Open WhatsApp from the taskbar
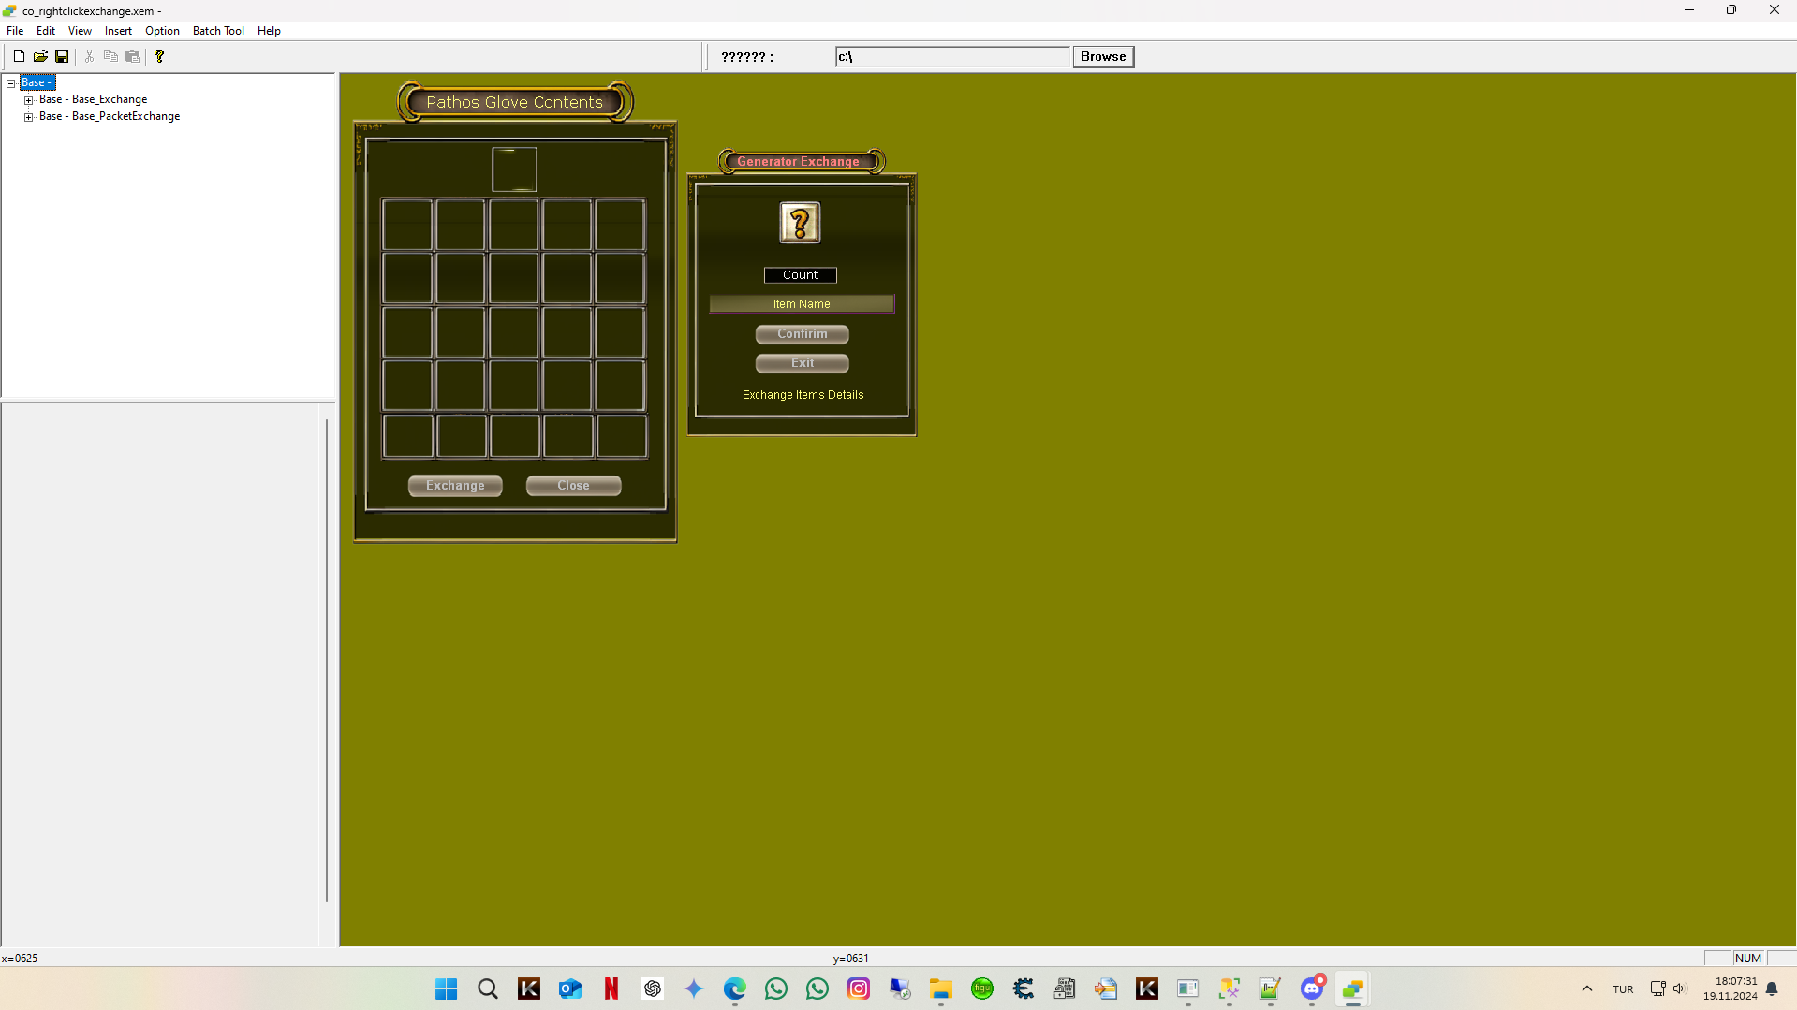This screenshot has height=1010, width=1797. click(x=776, y=988)
